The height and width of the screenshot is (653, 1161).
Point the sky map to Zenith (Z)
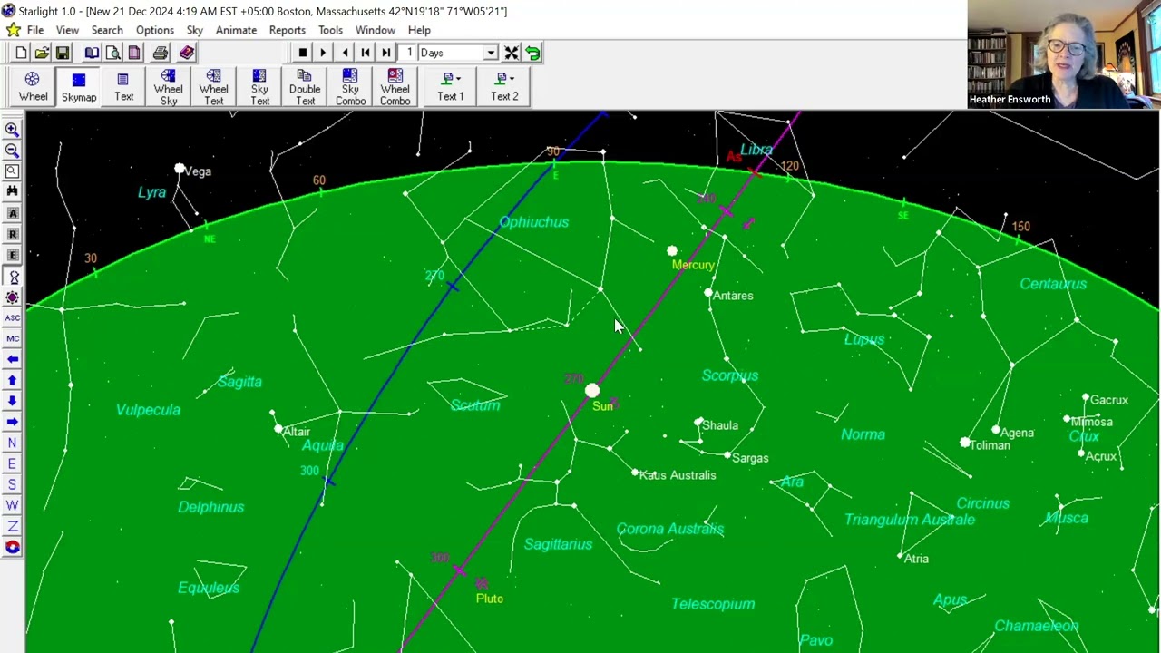click(12, 526)
